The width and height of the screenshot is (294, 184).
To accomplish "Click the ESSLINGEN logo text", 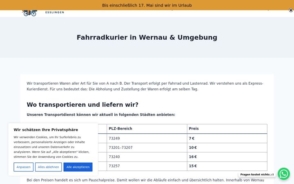I will click(55, 12).
